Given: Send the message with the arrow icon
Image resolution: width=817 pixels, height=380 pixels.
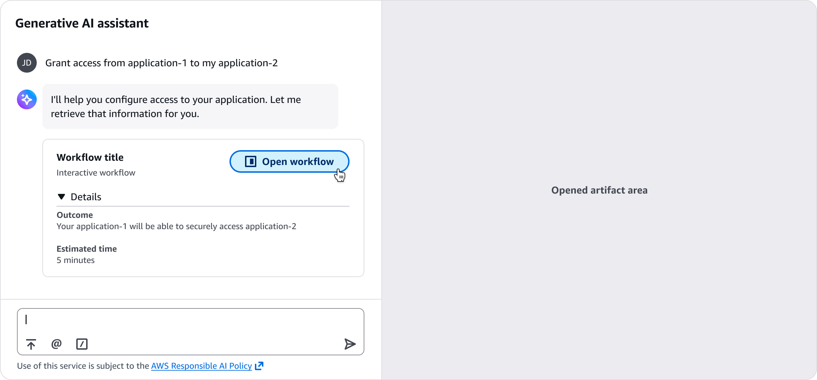Looking at the screenshot, I should tap(350, 344).
